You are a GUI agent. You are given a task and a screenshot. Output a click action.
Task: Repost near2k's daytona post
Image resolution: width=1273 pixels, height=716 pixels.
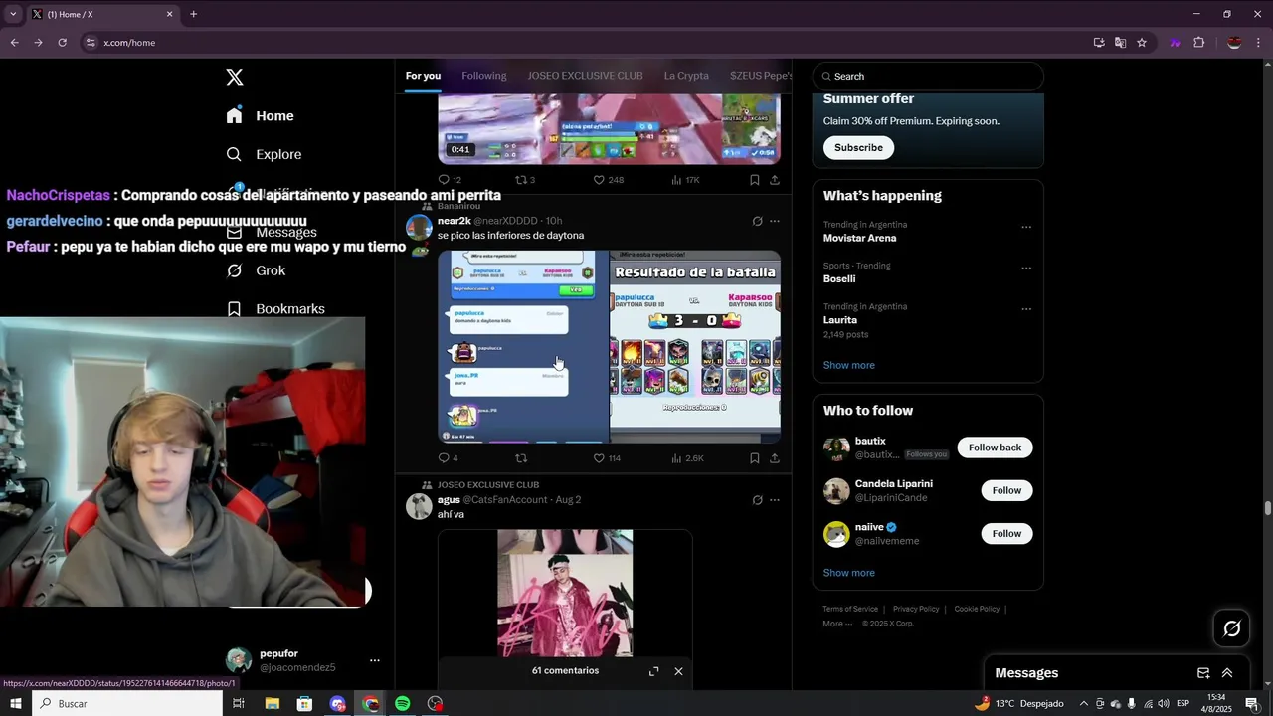[521, 458]
